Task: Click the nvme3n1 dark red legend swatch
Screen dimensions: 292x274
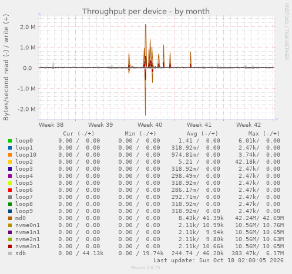Action: (10, 246)
